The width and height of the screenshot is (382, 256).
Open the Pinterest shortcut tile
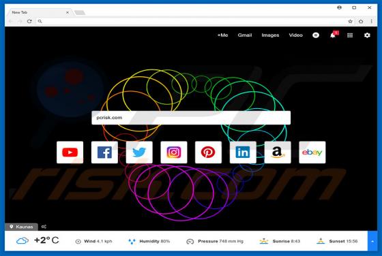tap(208, 153)
